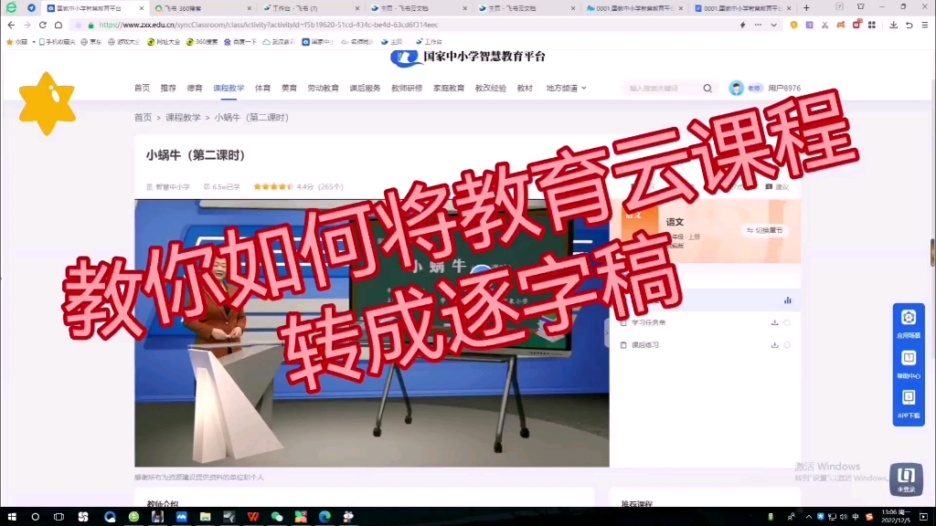Click the search magnifier icon on the platform
Screen dimensions: 936x526
(x=707, y=89)
